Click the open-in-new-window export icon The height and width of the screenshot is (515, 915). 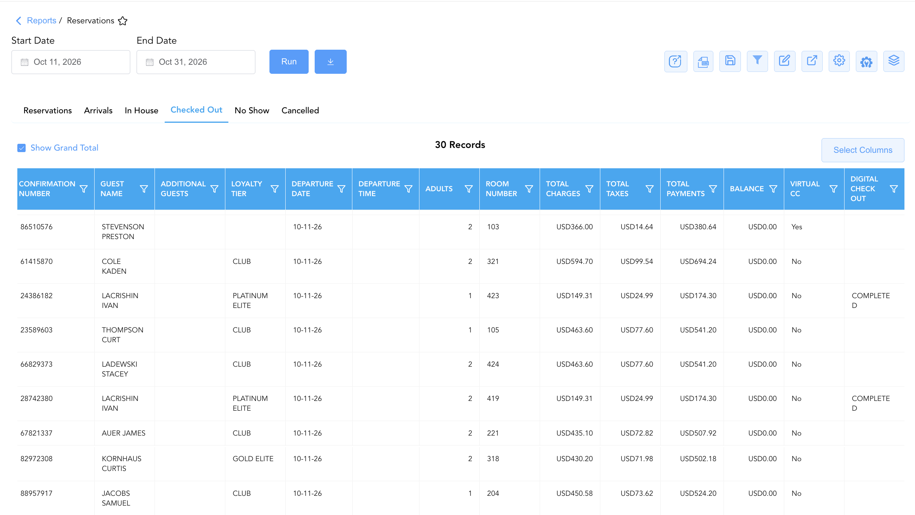(812, 61)
